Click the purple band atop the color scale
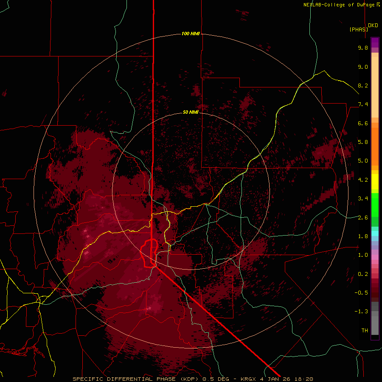The image size is (382, 382). 375,42
